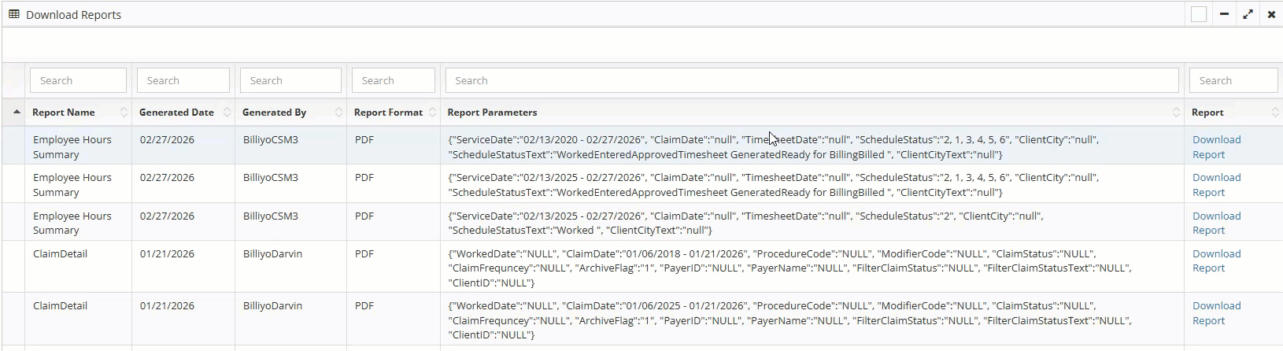
Task: Click the sort icon on Report Parameters column
Action: (1176, 113)
